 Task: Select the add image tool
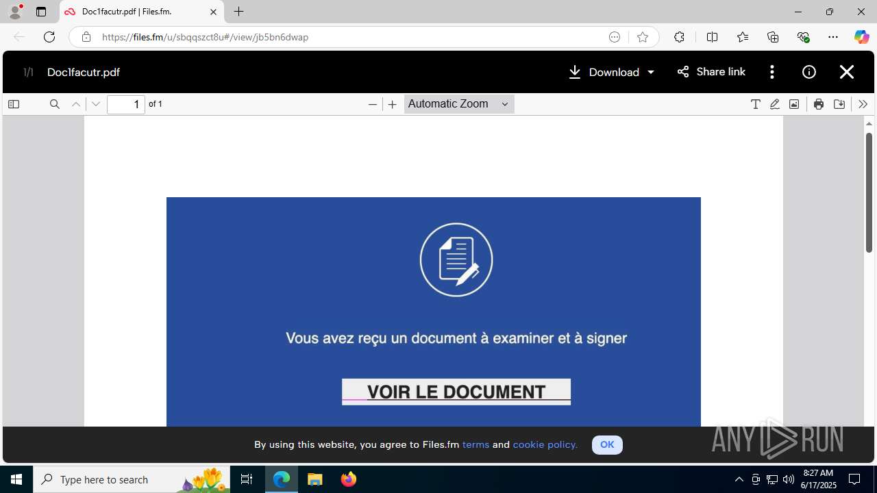793,104
